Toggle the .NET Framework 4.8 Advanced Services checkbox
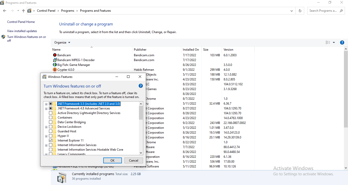Screen dimensions: 348x185 (x=50, y=108)
